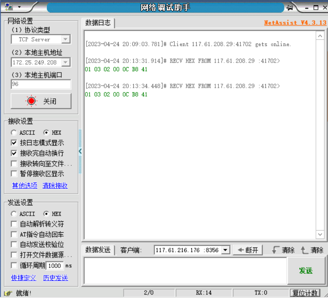Open the app system menu icon in title bar
This screenshot has width=328, height=298.
[9, 7]
